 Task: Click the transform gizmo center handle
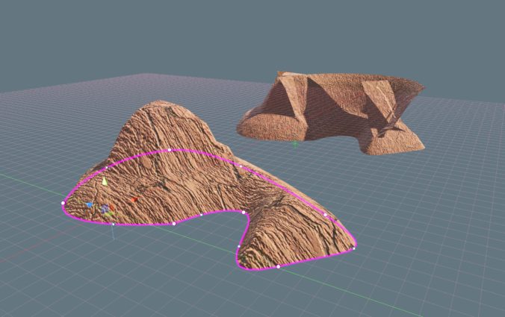(x=105, y=210)
